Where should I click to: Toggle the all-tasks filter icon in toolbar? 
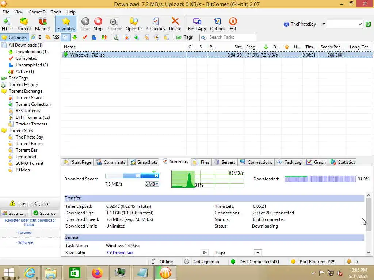[66, 38]
